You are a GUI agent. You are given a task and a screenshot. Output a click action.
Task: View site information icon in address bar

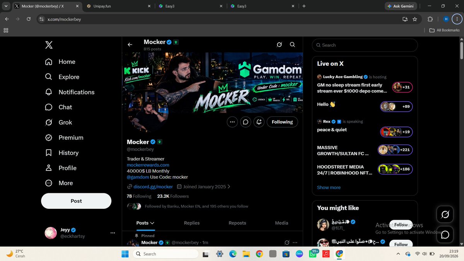pyautogui.click(x=42, y=19)
